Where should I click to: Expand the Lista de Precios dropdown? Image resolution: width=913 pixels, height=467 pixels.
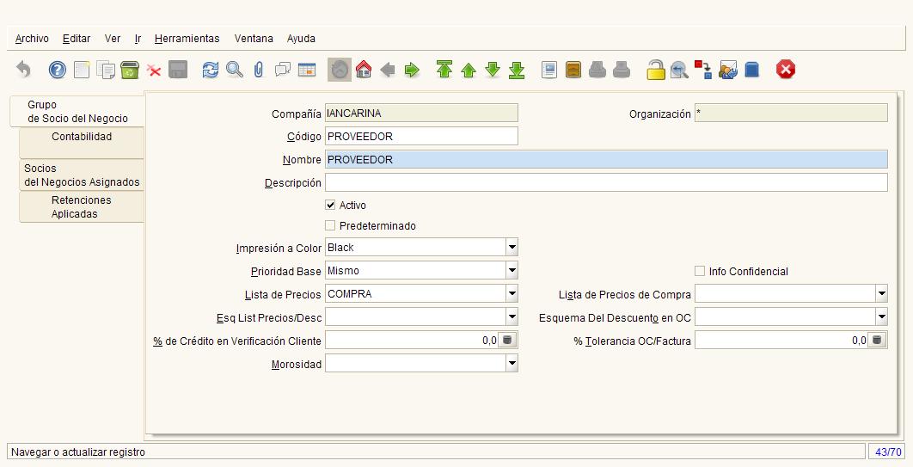click(x=512, y=293)
